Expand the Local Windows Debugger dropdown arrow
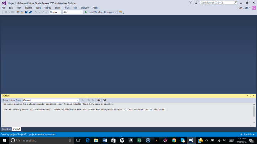 (x=116, y=12)
